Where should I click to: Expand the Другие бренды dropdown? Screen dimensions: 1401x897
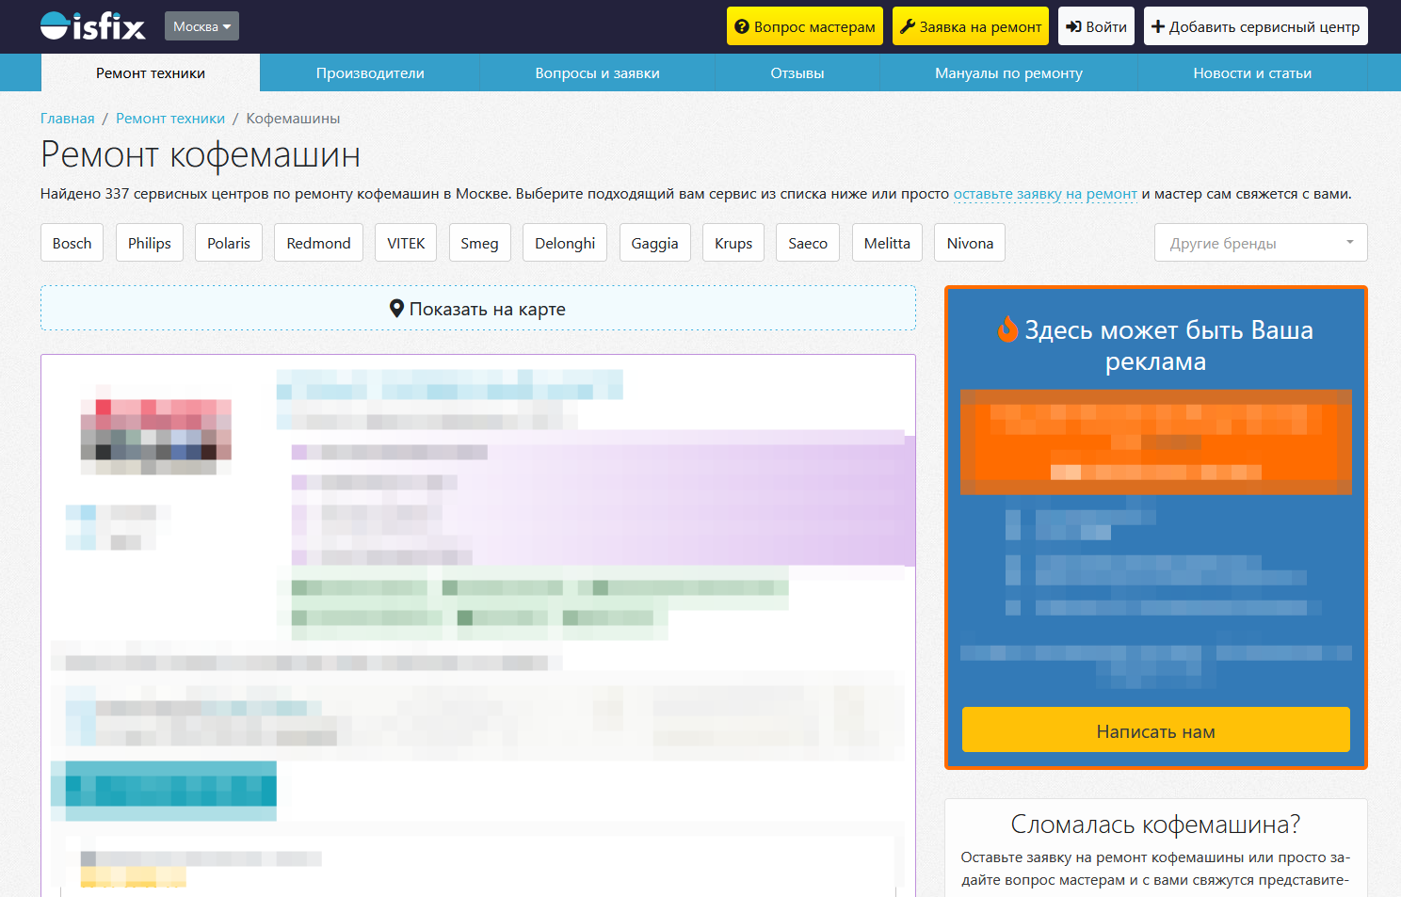tap(1260, 243)
